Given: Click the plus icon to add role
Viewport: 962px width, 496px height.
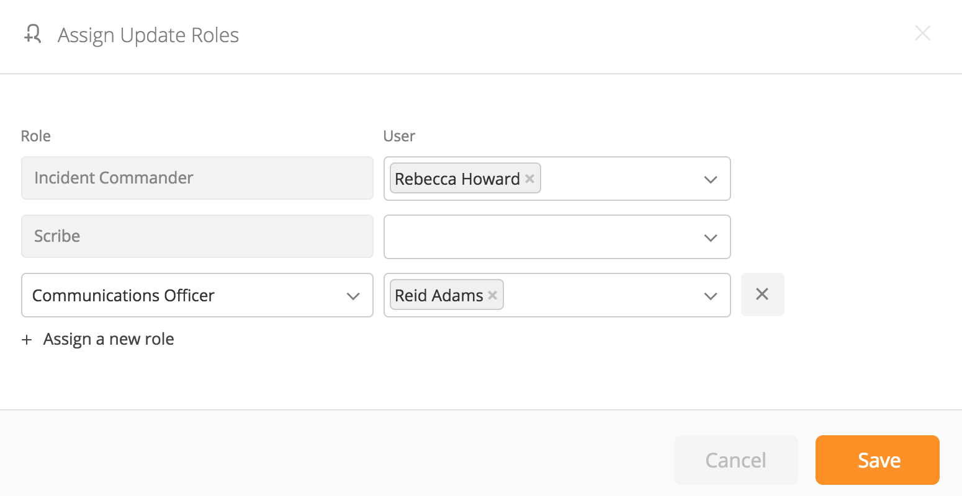Looking at the screenshot, I should 27,340.
